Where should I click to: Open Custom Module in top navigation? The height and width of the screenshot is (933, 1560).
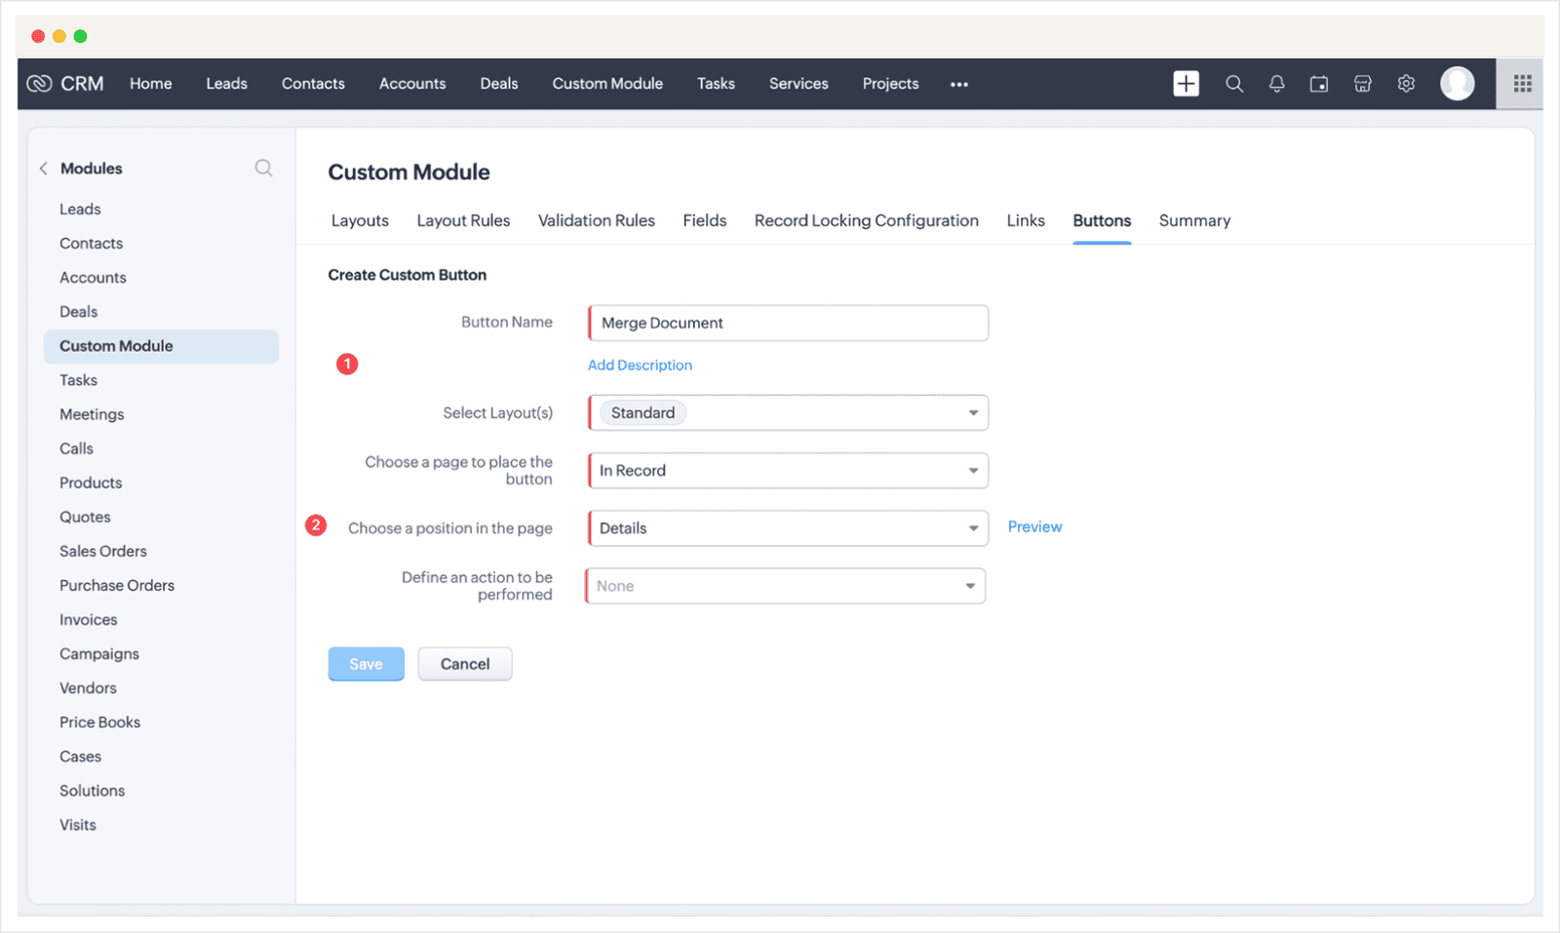coord(607,84)
